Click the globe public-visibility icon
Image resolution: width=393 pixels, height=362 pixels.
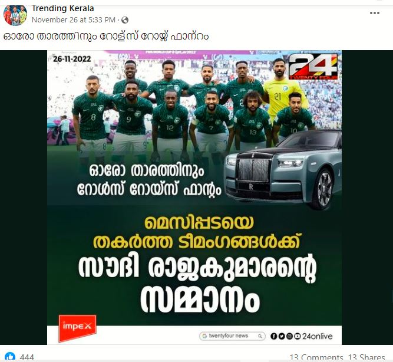point(125,20)
